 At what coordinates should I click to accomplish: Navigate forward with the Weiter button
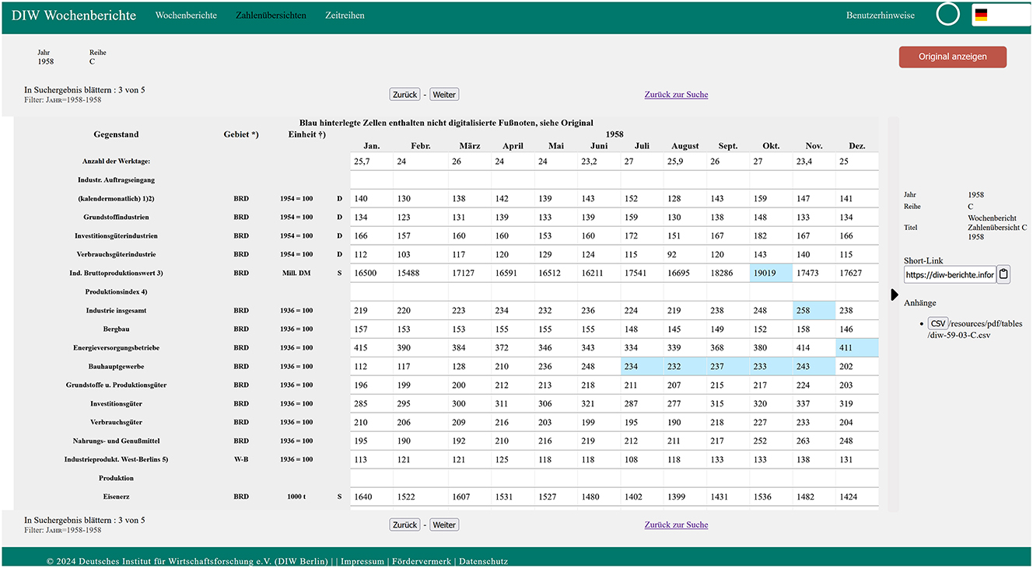[444, 93]
